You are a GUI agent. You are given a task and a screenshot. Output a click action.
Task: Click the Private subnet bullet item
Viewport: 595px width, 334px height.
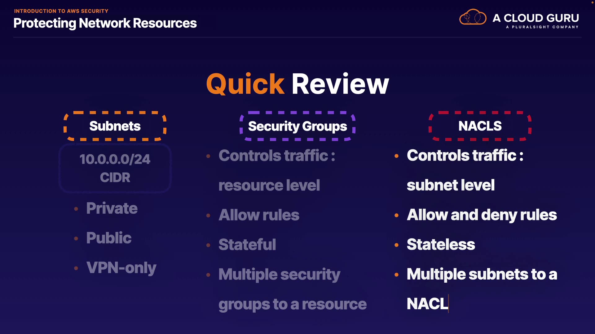coord(112,208)
